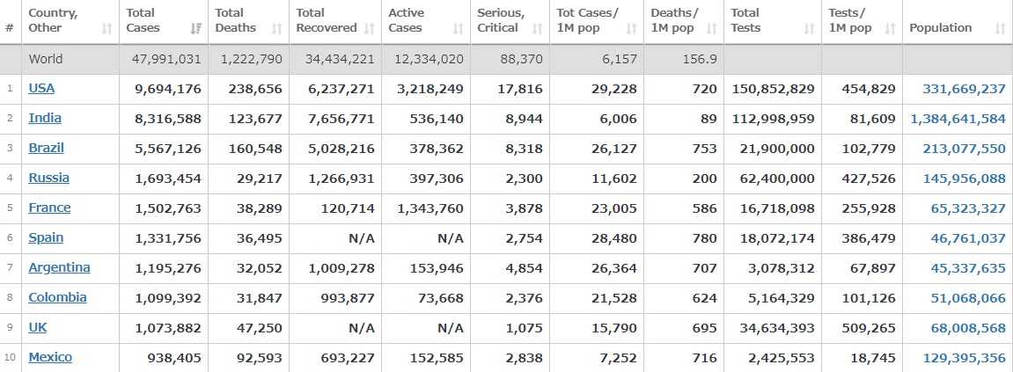Viewport: 1013px width, 372px height.
Task: Open the France country page link
Action: click(x=49, y=208)
